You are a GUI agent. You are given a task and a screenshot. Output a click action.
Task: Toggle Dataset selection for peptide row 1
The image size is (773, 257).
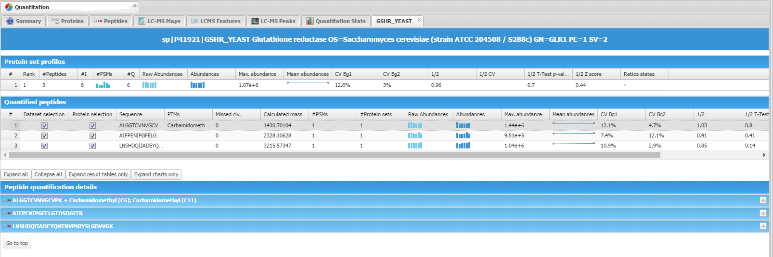coord(44,125)
